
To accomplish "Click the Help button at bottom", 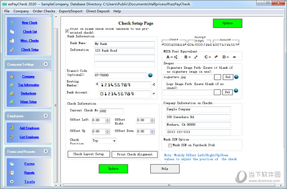I will point(165,169).
